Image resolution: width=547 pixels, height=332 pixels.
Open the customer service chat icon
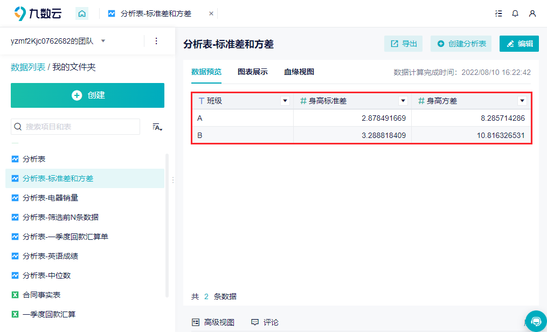point(536,321)
